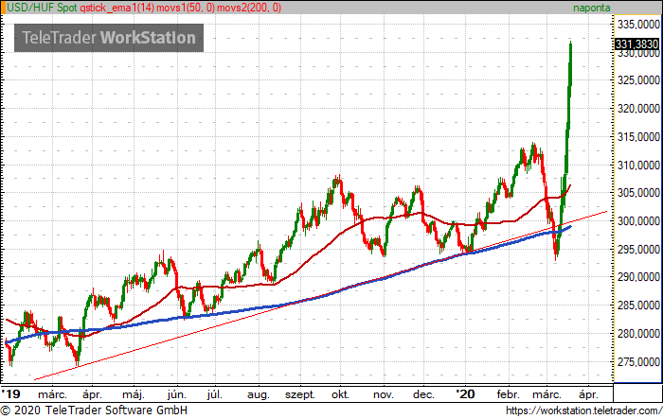Click the 'dec.' month label
The height and width of the screenshot is (419, 663).
[x=423, y=394]
